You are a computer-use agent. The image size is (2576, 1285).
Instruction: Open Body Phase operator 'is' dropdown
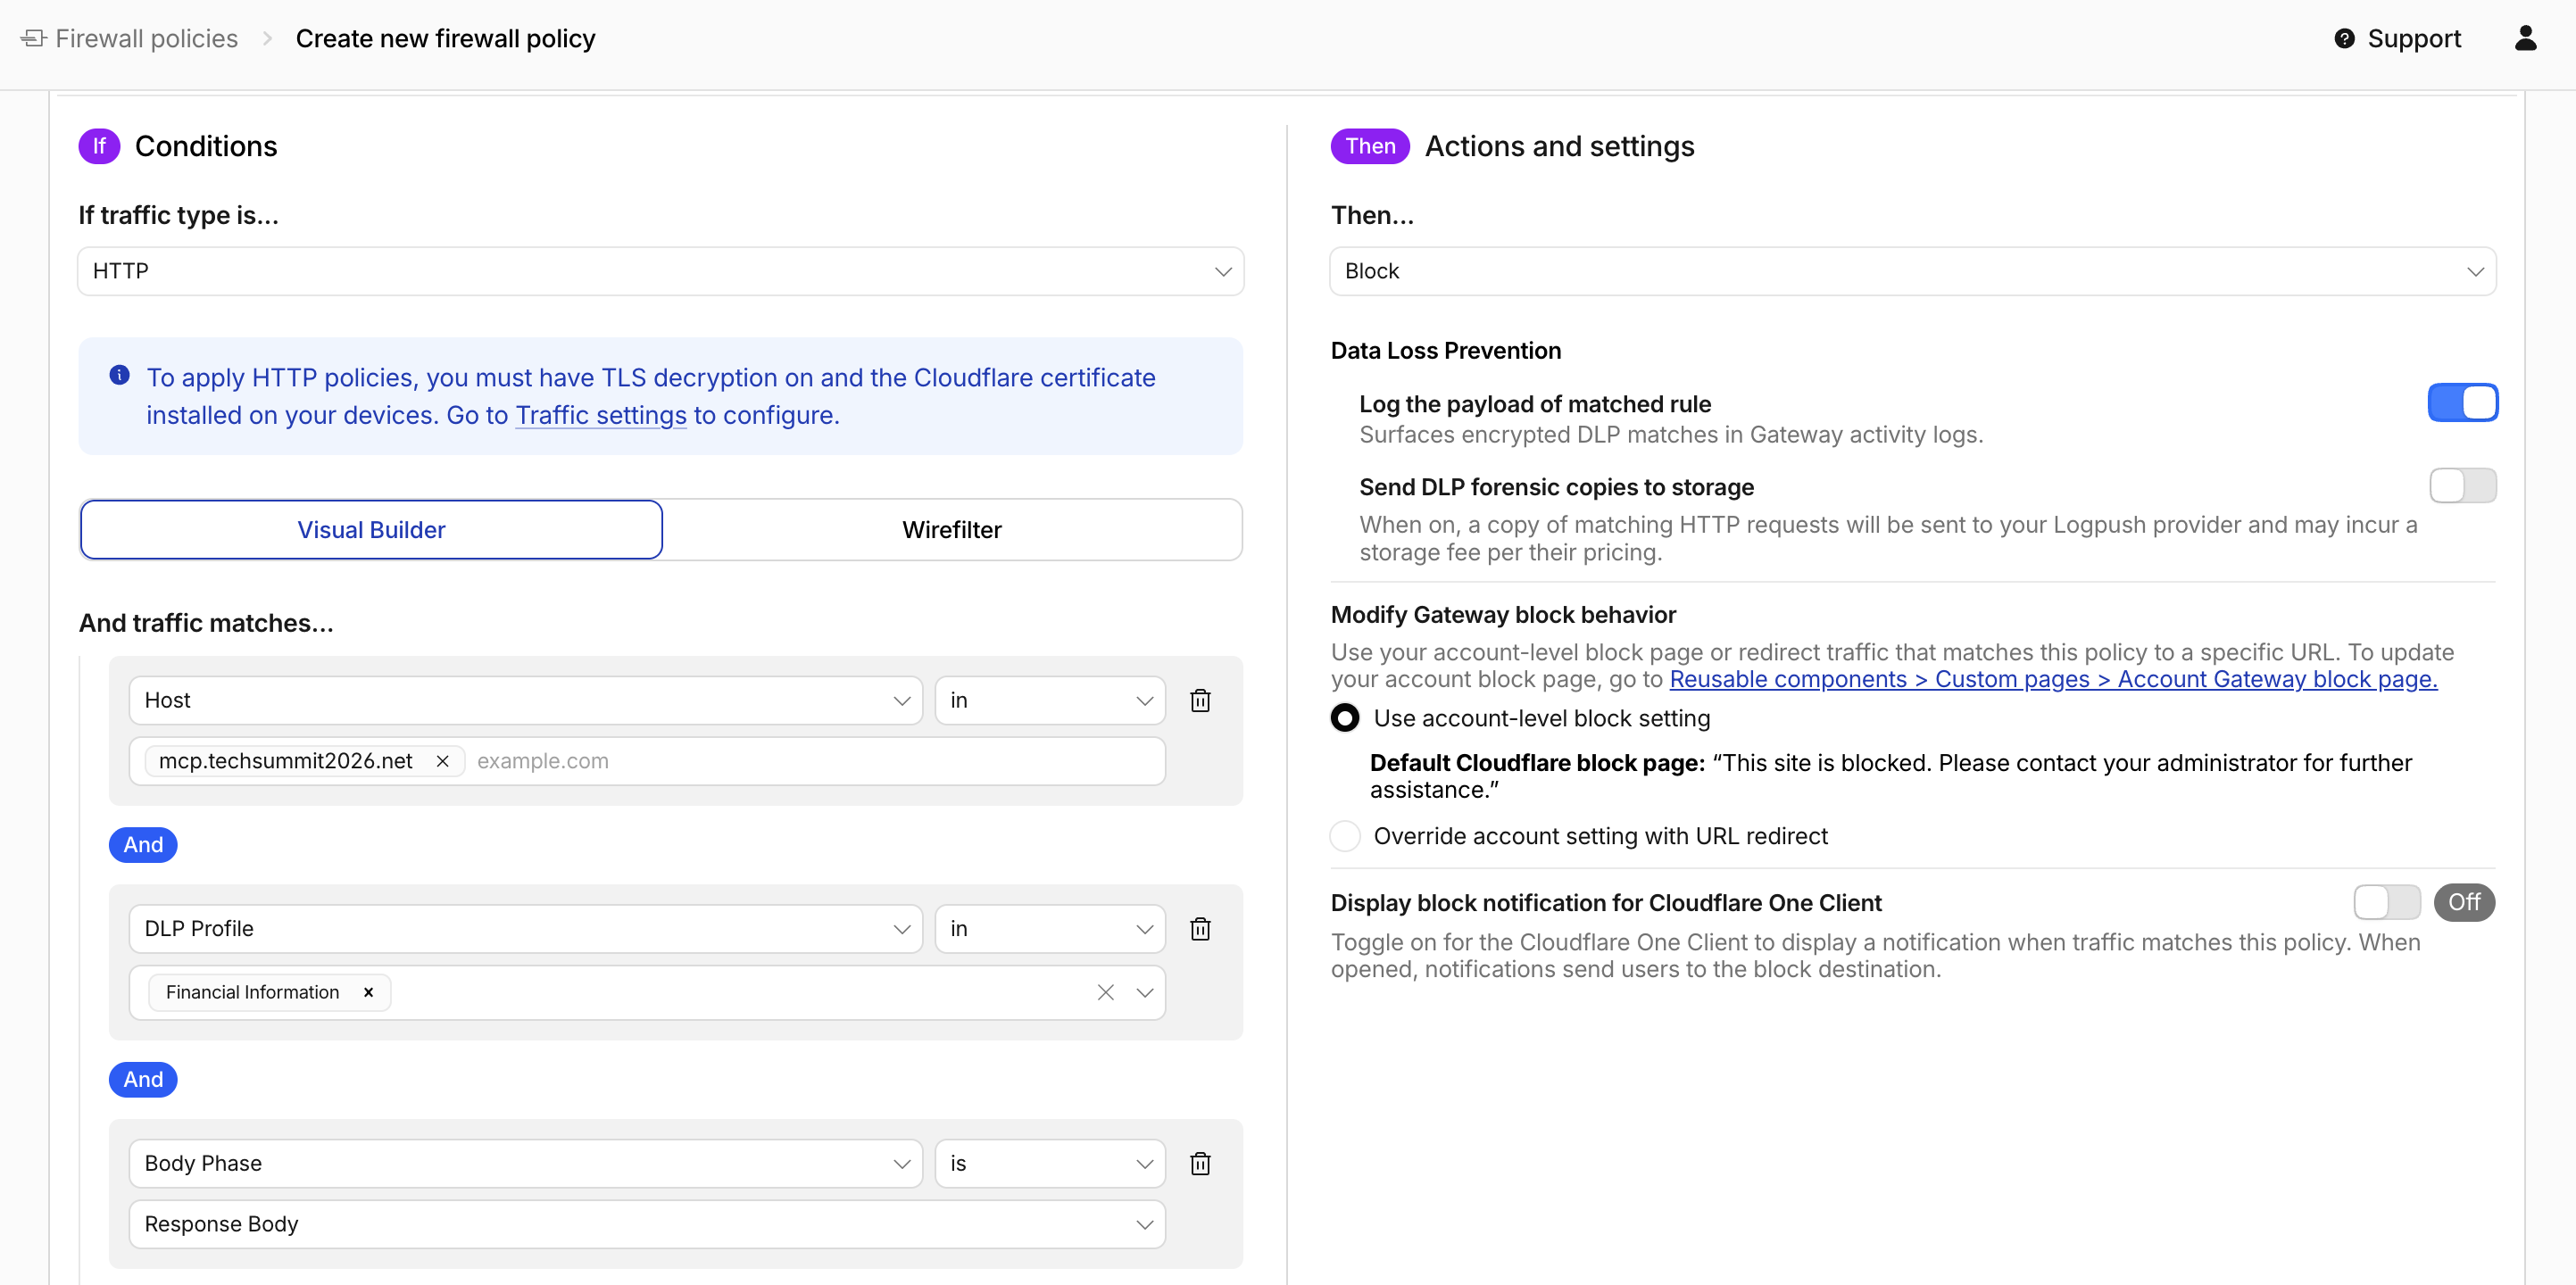pos(1050,1163)
